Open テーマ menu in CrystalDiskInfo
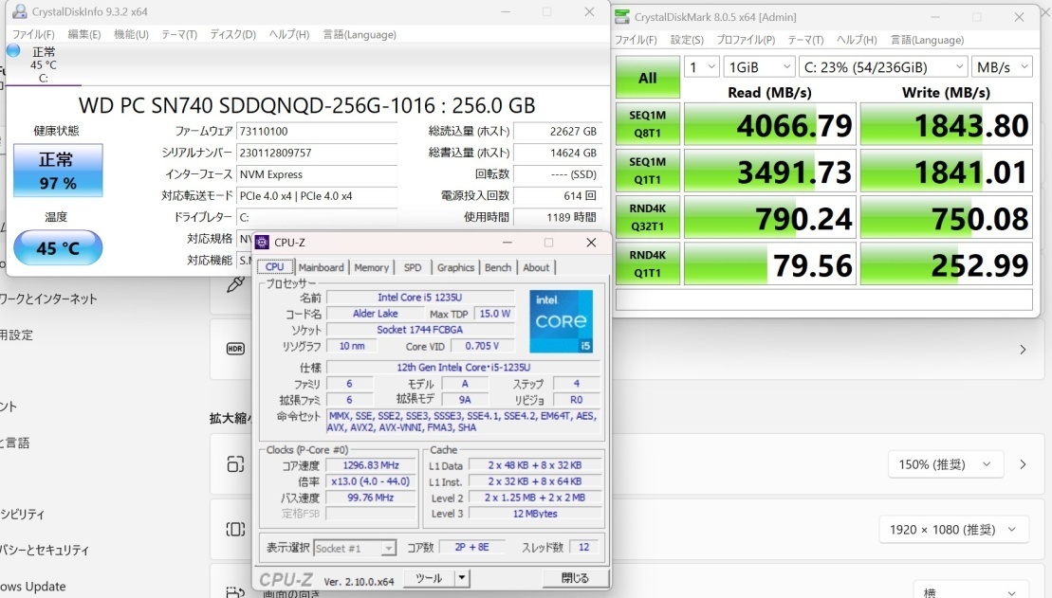 (179, 34)
